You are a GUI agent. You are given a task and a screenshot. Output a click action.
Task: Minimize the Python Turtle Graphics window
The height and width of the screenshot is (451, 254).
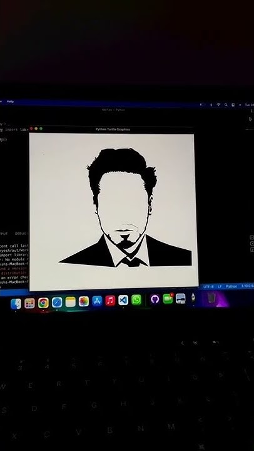coord(36,128)
